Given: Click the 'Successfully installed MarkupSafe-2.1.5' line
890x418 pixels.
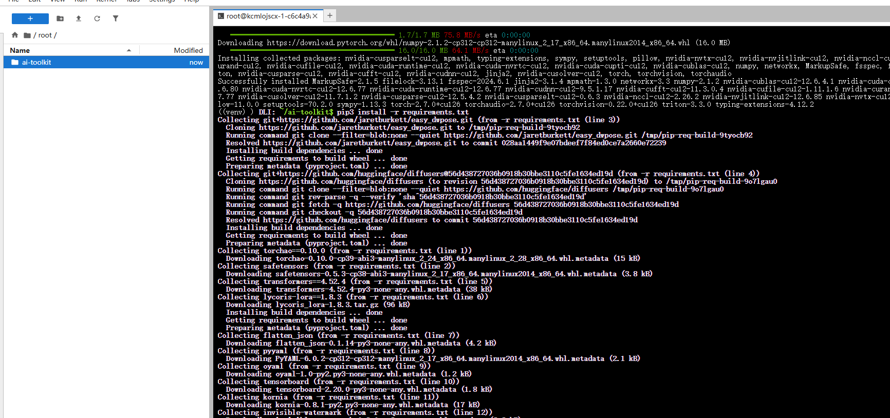Looking at the screenshot, I should [553, 81].
